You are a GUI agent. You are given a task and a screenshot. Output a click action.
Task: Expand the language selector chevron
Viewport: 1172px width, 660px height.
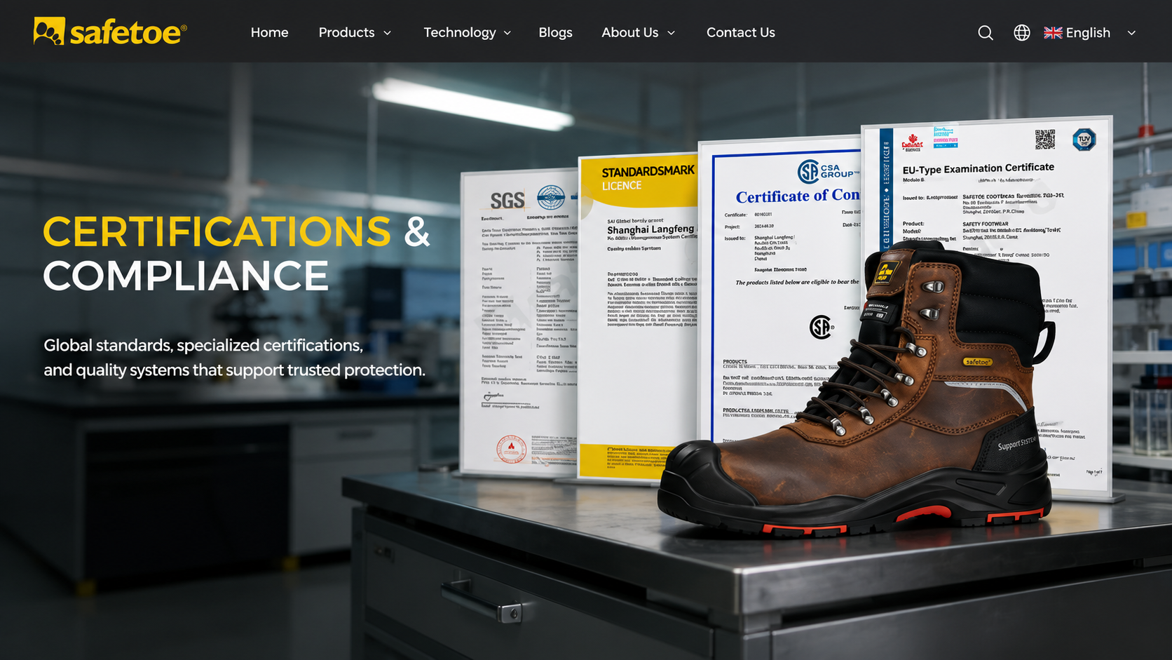(1131, 33)
